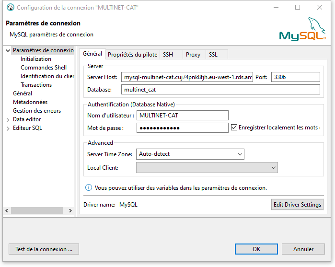335x267 pixels.
Task: Click the Test de la connexion button
Action: [44, 249]
